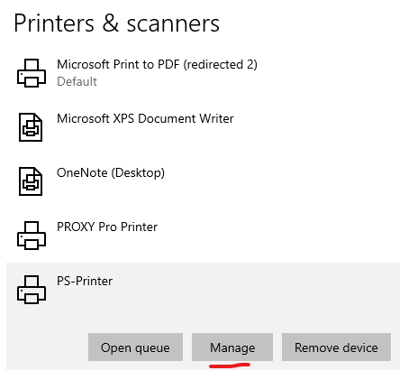
Task: Remove device PS-Printer
Action: pos(336,347)
